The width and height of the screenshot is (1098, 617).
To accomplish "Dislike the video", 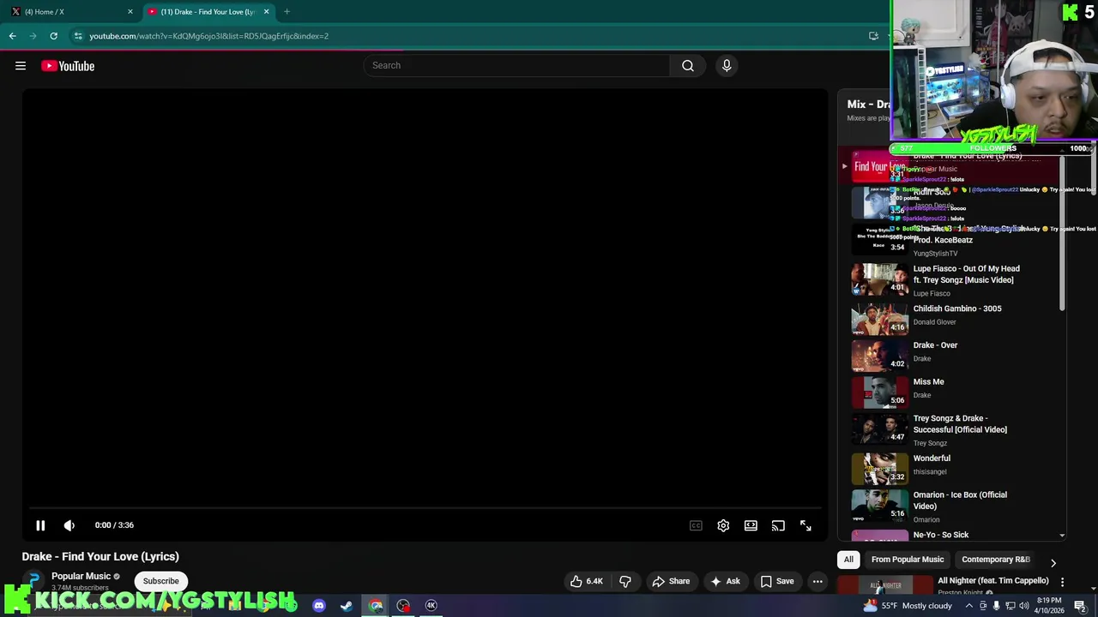I will click(x=625, y=581).
